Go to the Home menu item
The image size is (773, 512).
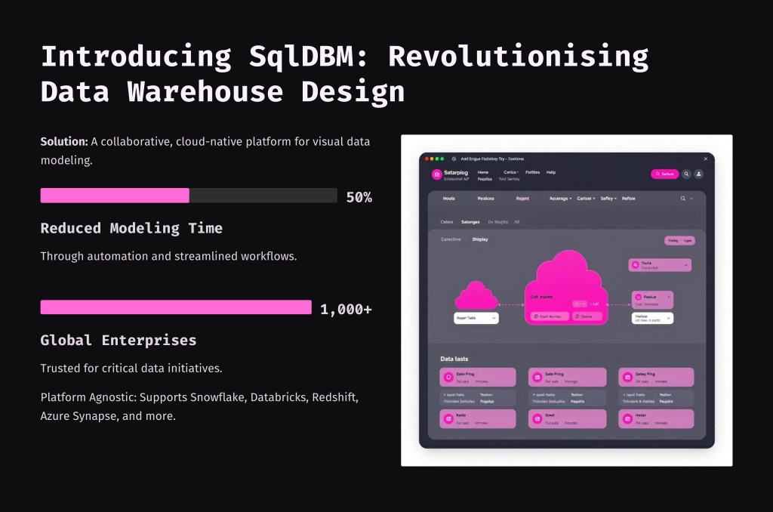(x=483, y=172)
